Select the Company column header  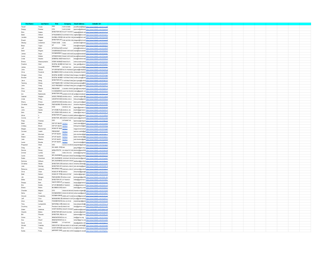pyautogui.click(x=67, y=24)
